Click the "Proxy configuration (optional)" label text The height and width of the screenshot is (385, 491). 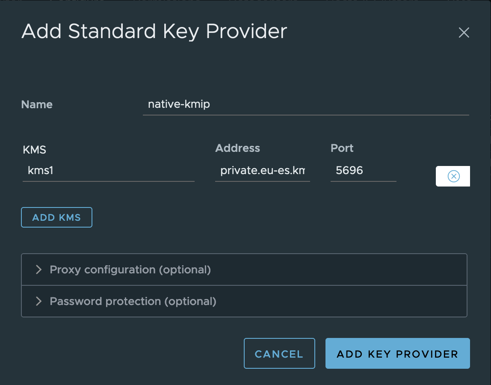coord(130,269)
